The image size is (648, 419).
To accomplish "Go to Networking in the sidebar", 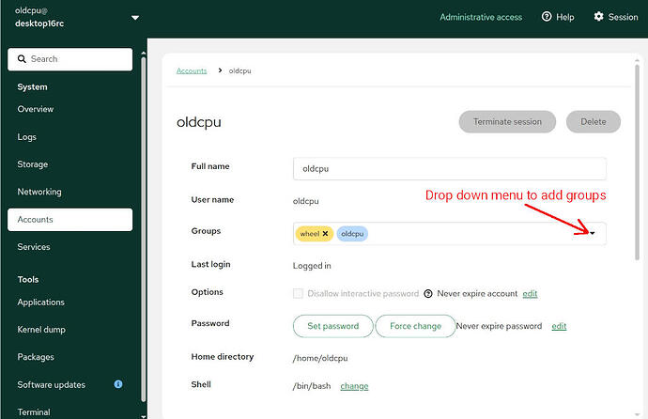I will coord(39,192).
